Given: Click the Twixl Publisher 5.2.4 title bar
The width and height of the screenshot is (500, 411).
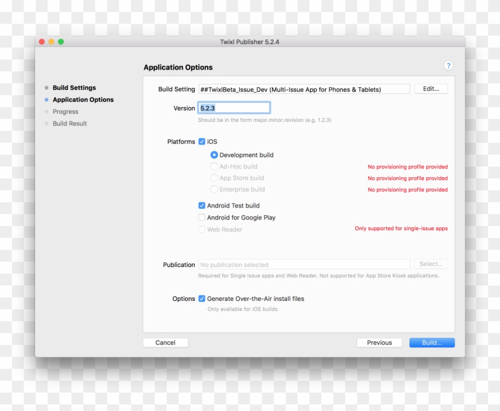Looking at the screenshot, I should 249,42.
